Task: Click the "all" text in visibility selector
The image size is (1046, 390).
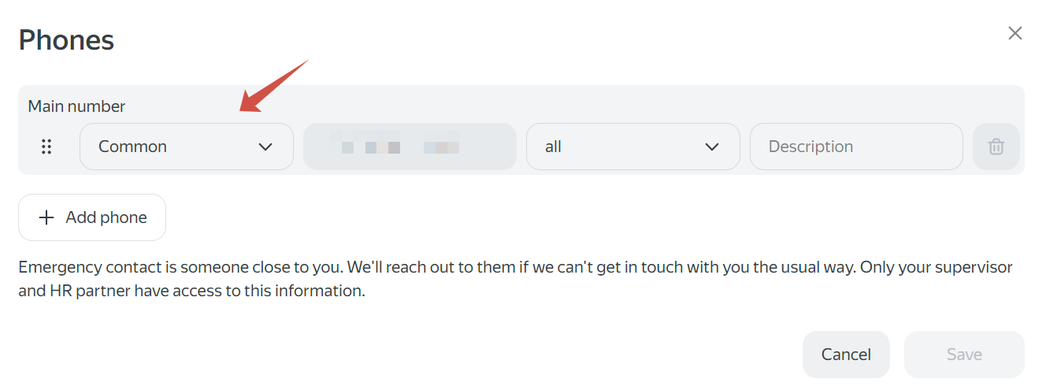Action: coord(553,147)
